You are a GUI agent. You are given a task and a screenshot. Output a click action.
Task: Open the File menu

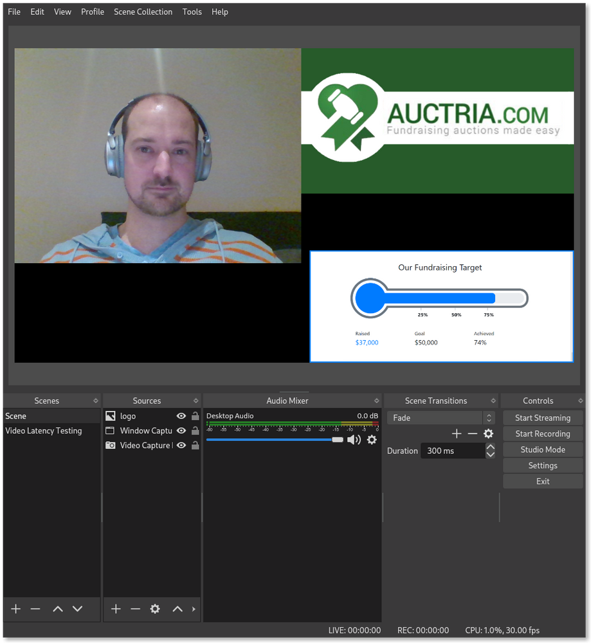(14, 12)
